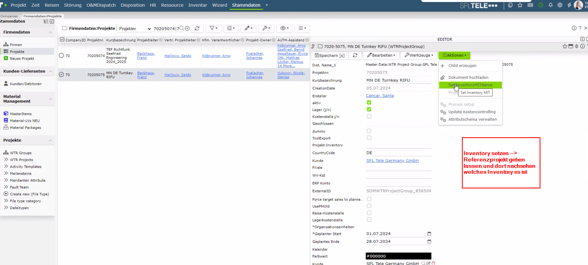The width and height of the screenshot is (588, 265).
Task: Click the info icon in editor title bar
Action: (x=582, y=46)
